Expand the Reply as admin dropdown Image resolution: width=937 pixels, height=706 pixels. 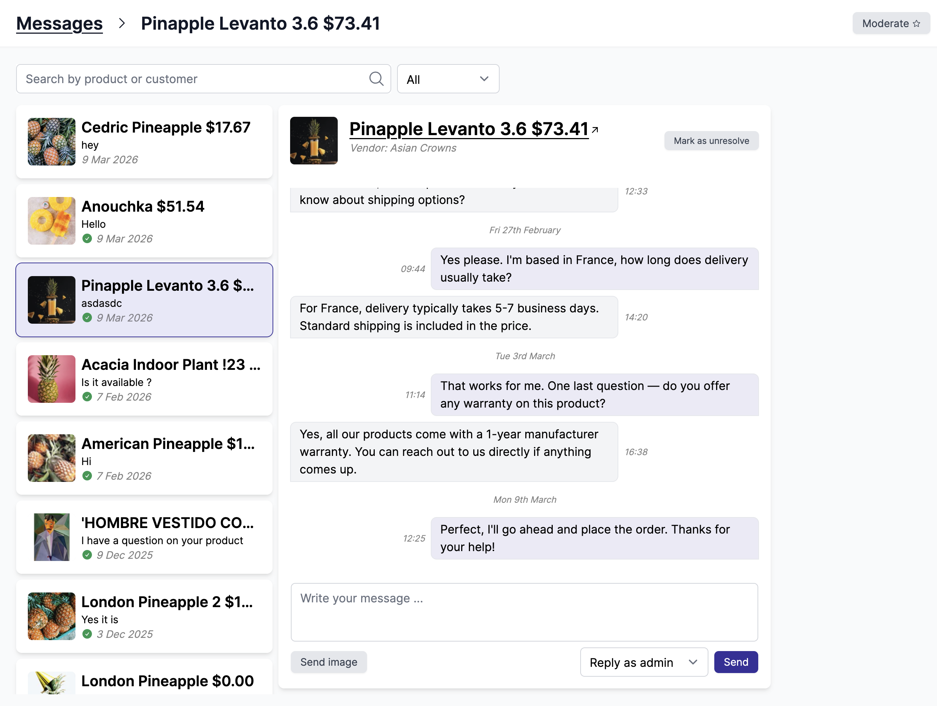(644, 662)
